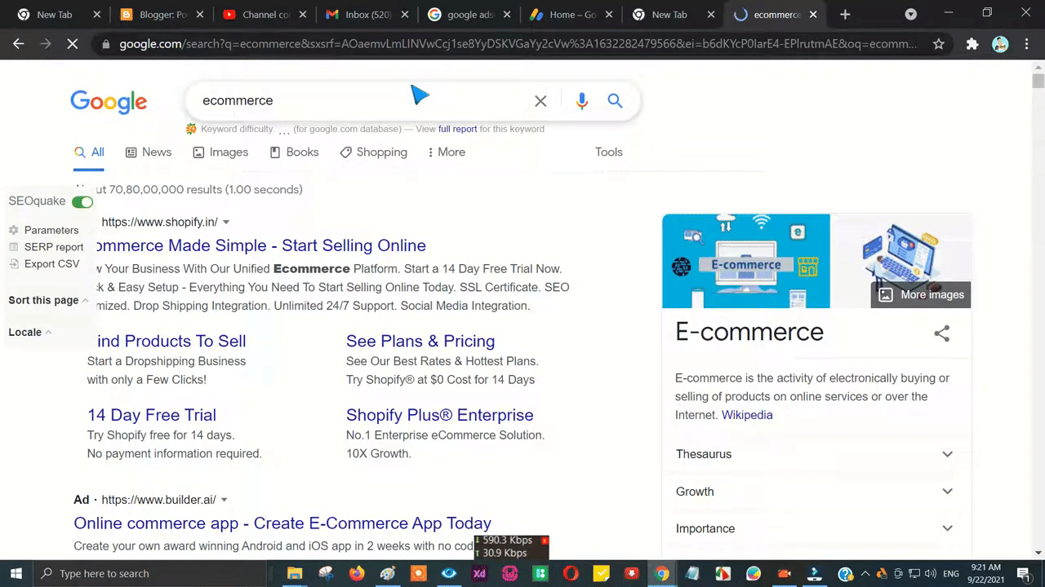1045x587 pixels.
Task: Bookmark this page with star icon
Action: click(x=939, y=44)
